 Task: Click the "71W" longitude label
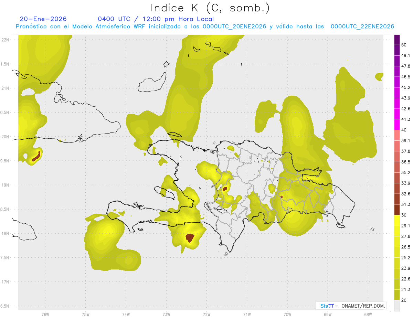tap(247, 314)
